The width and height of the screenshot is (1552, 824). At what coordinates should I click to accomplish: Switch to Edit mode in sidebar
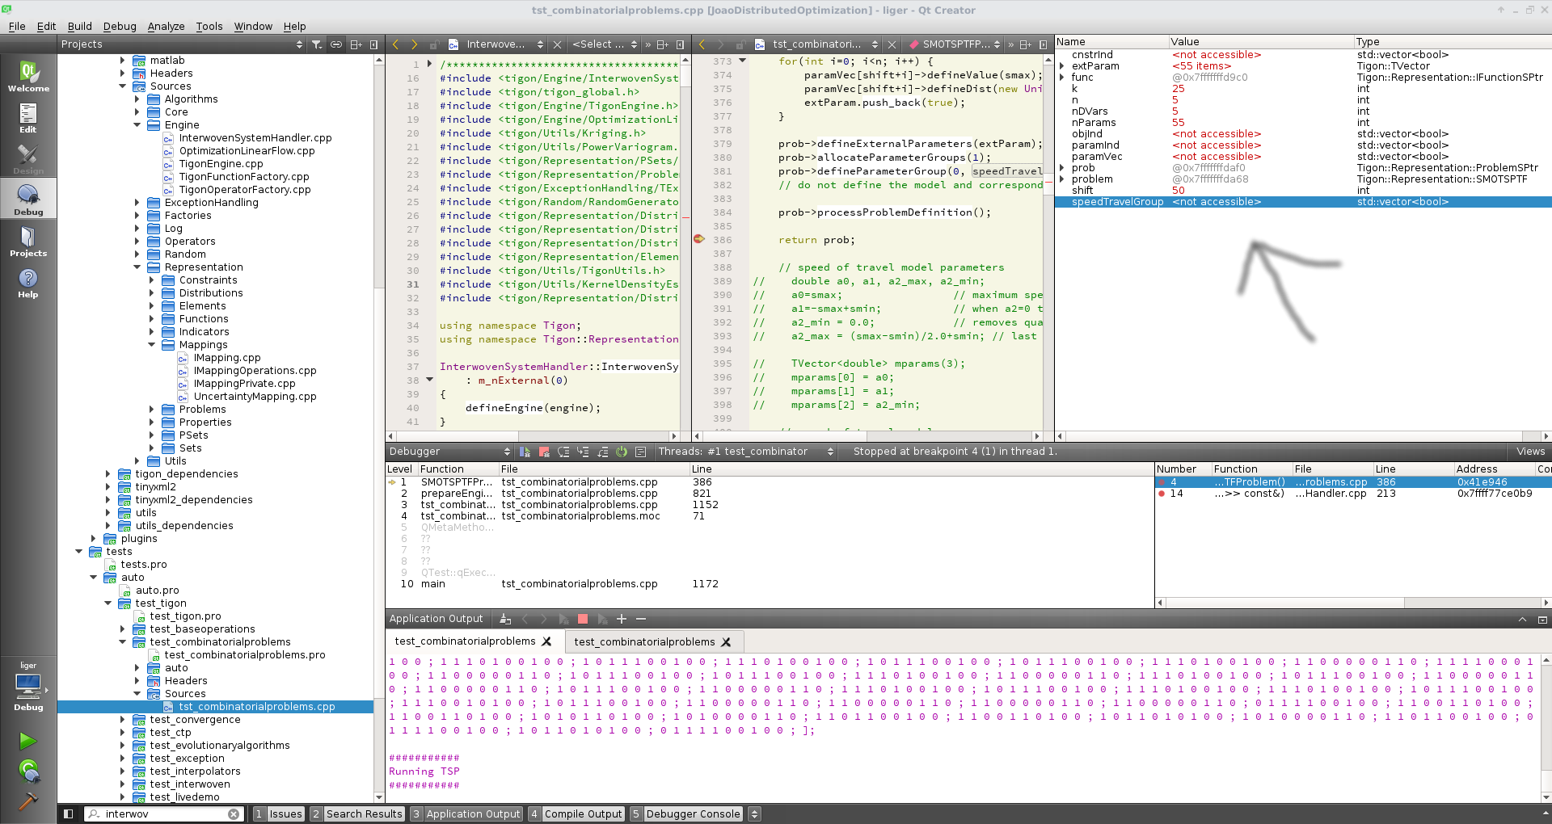point(28,119)
